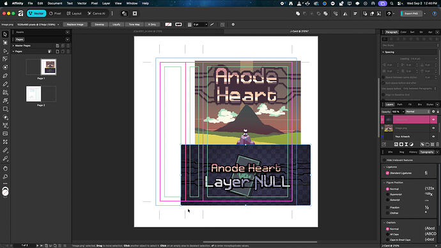The height and width of the screenshot is (248, 441).
Task: Click the Replace Image button
Action: point(75,24)
